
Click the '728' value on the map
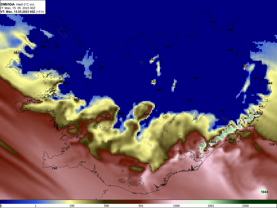272,145
